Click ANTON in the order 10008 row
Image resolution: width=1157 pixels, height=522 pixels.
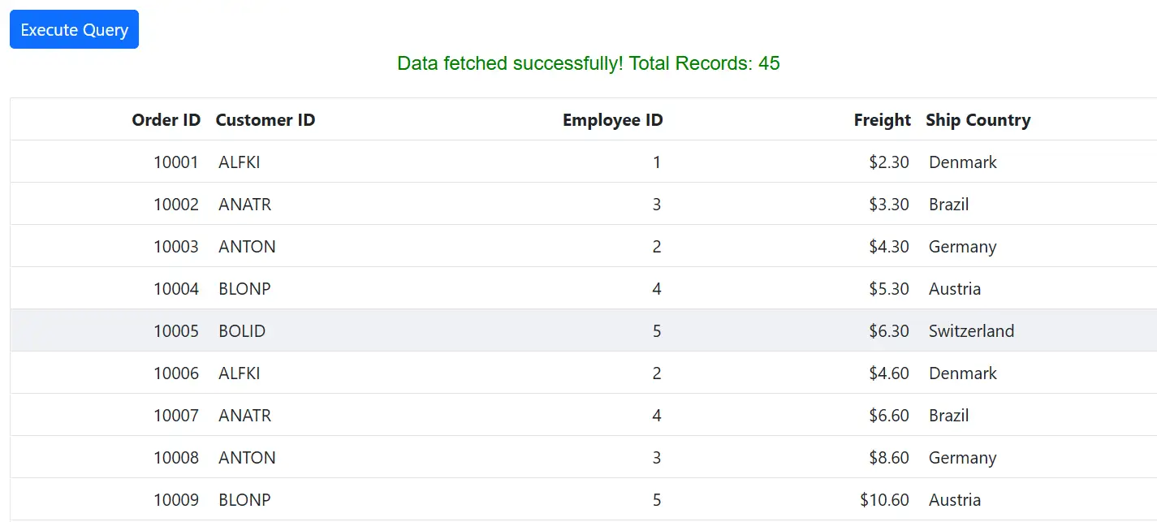click(247, 458)
